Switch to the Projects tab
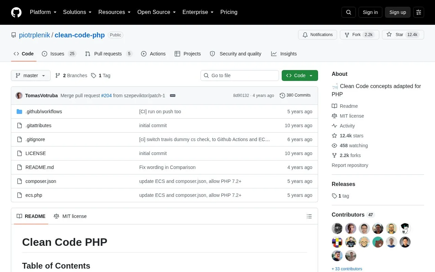This screenshot has width=435, height=272. [x=188, y=54]
